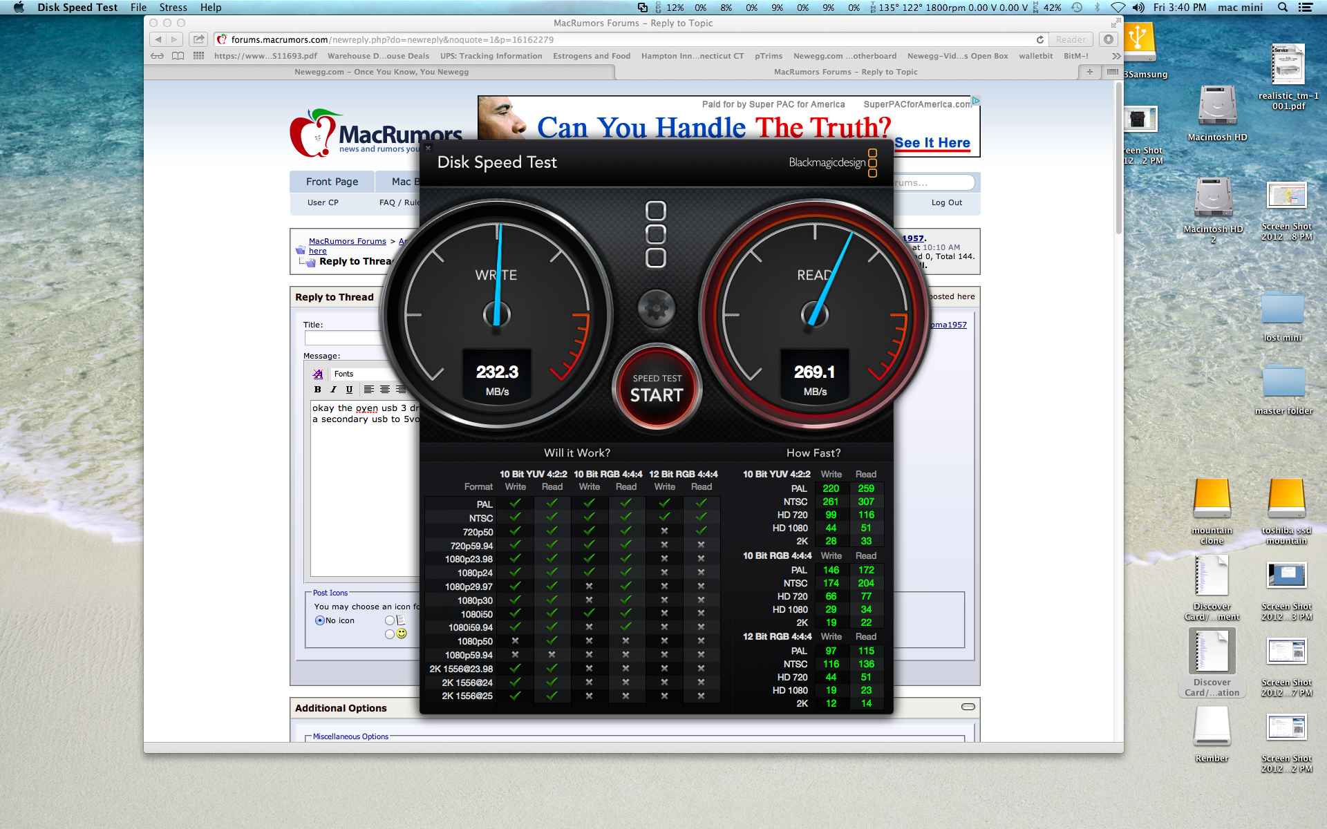Open the Top Sites grid icon
Viewport: 1327px width, 829px height.
[x=198, y=56]
